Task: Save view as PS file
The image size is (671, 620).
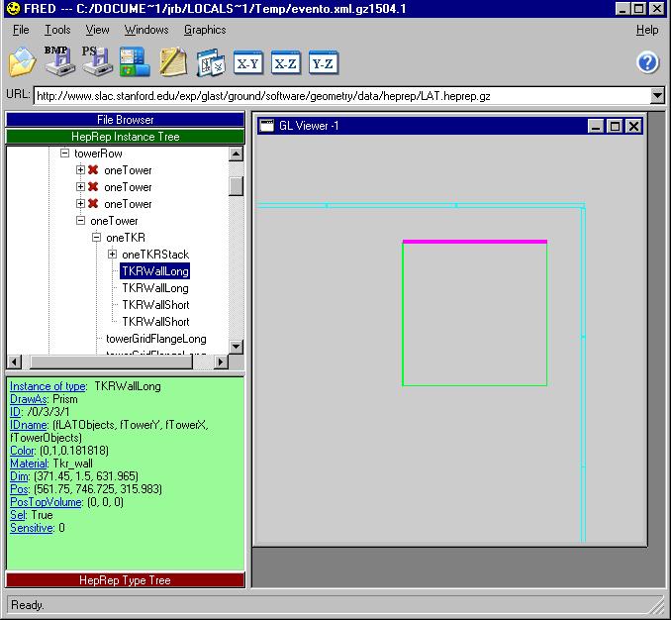Action: pyautogui.click(x=97, y=61)
